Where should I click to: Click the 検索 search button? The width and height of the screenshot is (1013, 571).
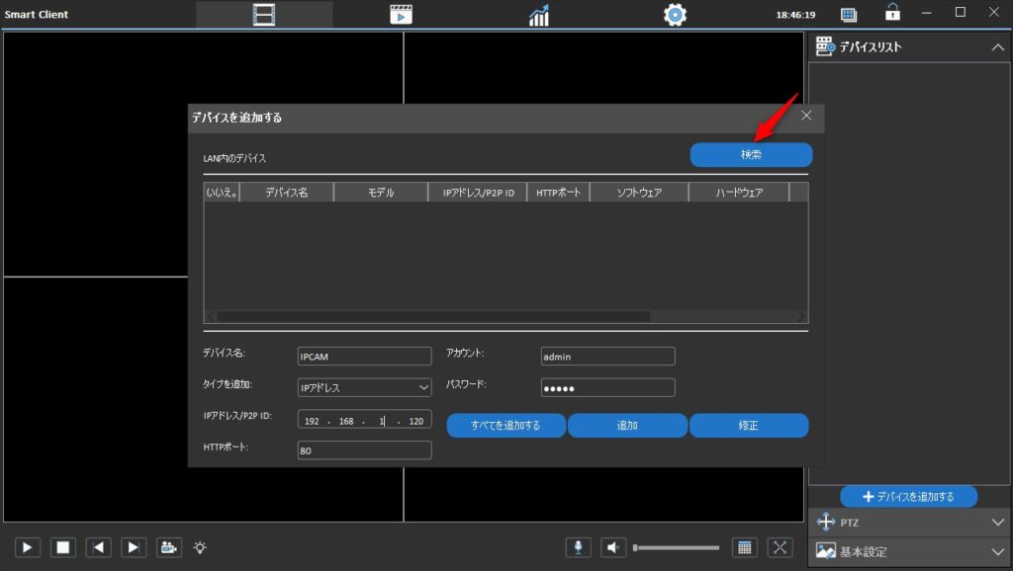tap(751, 155)
